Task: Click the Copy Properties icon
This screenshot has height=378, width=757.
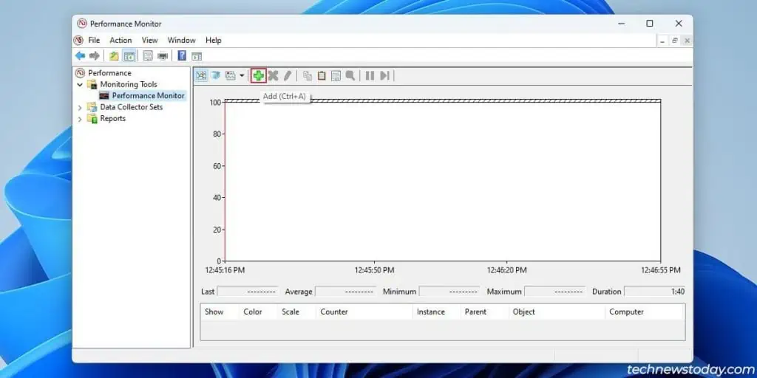Action: pos(308,75)
